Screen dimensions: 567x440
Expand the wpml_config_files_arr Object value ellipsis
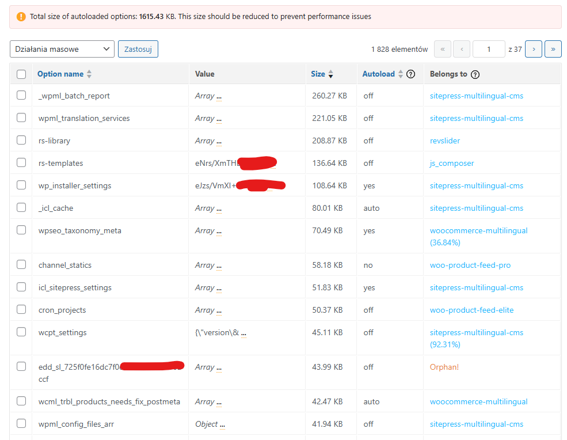(222, 425)
